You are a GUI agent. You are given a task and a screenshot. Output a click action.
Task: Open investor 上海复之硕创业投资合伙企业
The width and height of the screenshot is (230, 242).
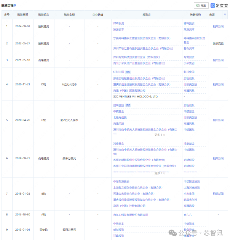tap(138, 187)
